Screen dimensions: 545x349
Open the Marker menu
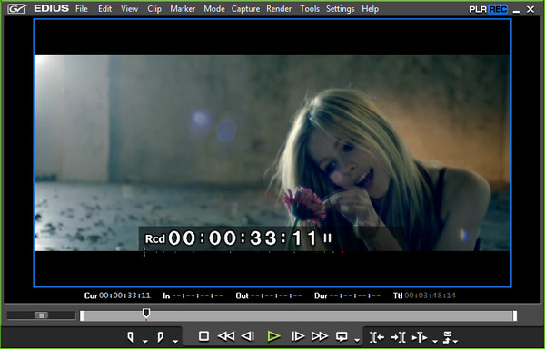pyautogui.click(x=183, y=9)
